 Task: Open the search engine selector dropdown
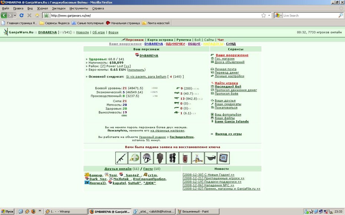click(x=278, y=16)
